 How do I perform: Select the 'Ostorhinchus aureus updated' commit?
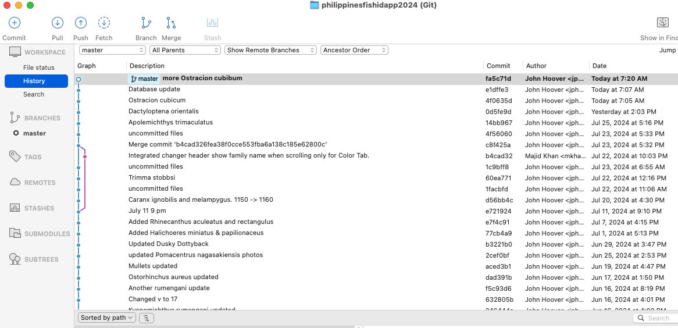[376, 277]
